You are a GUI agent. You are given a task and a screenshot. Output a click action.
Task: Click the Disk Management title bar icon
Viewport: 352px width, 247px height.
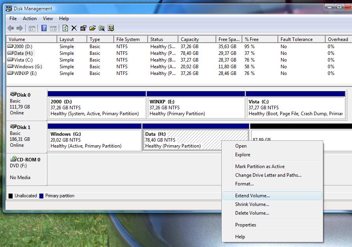9,9
